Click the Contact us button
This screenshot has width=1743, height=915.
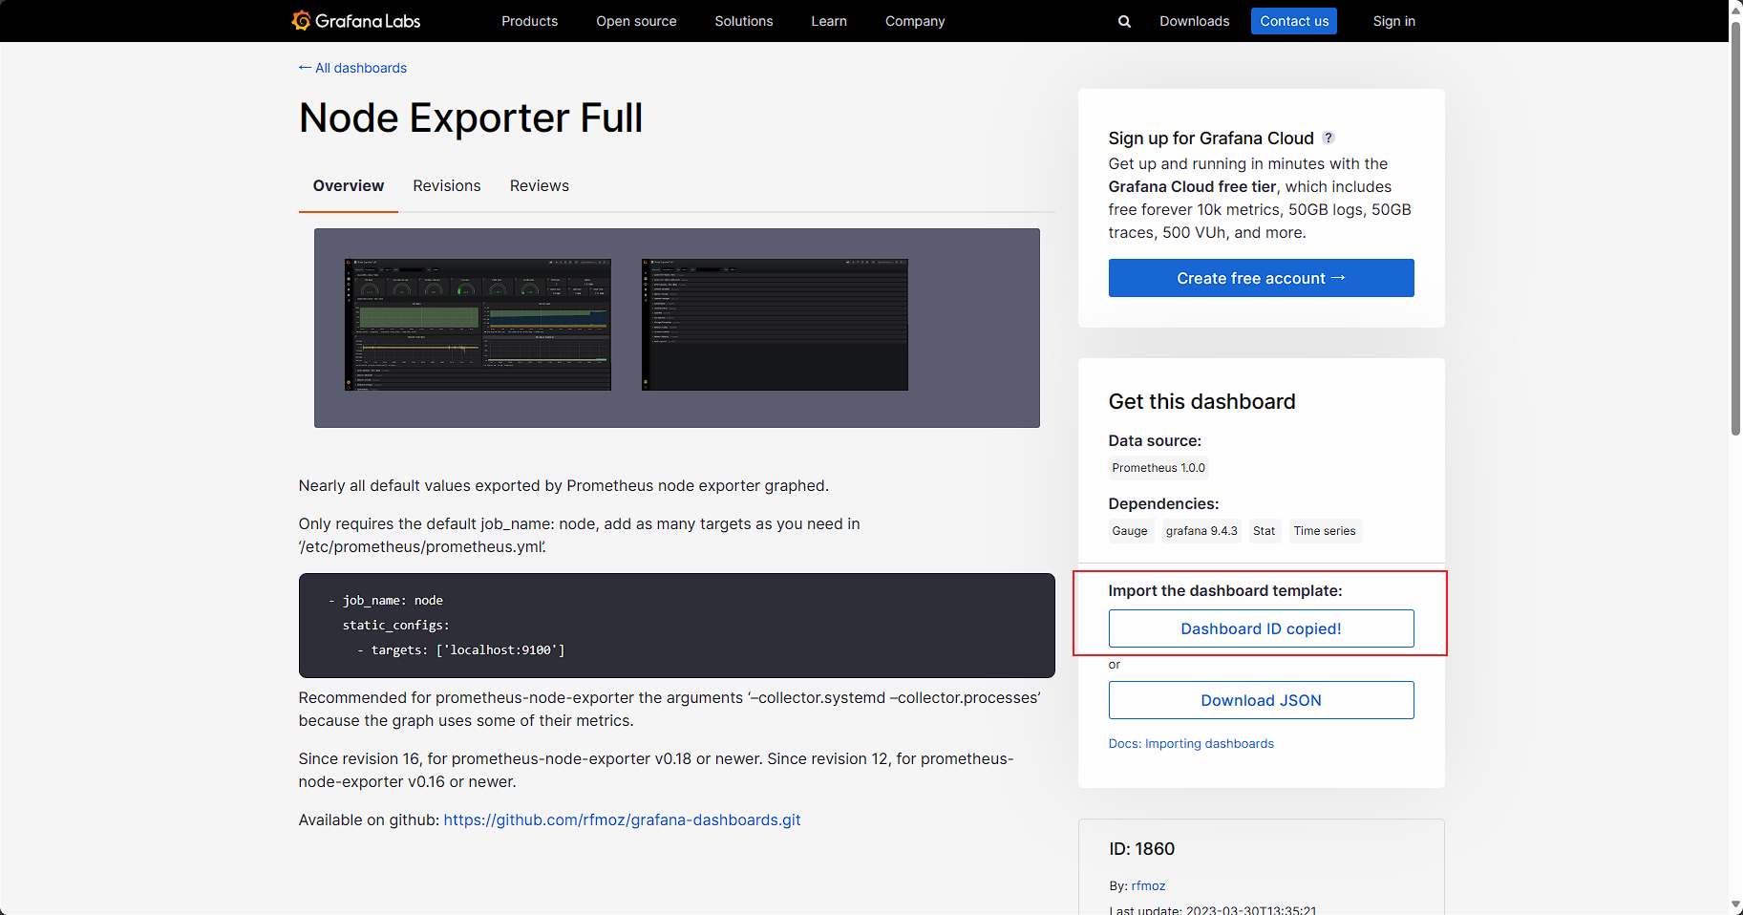[x=1294, y=21]
